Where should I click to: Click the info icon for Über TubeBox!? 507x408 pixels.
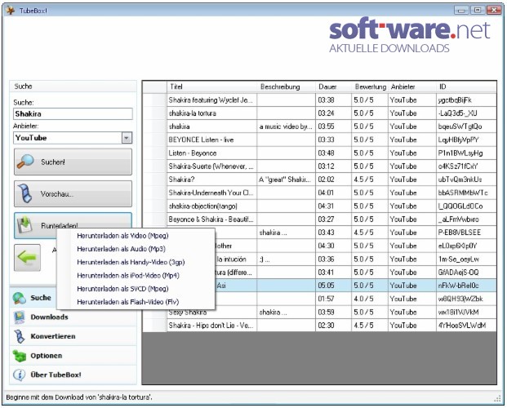coord(20,375)
